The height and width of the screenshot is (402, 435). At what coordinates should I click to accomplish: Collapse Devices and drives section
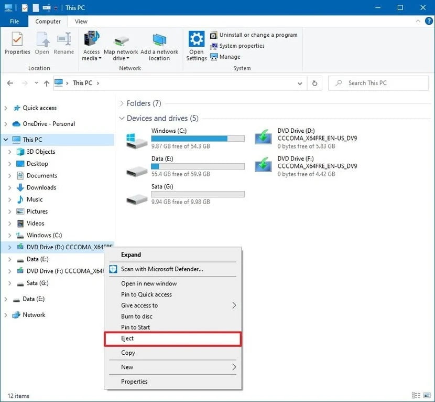(x=122, y=118)
